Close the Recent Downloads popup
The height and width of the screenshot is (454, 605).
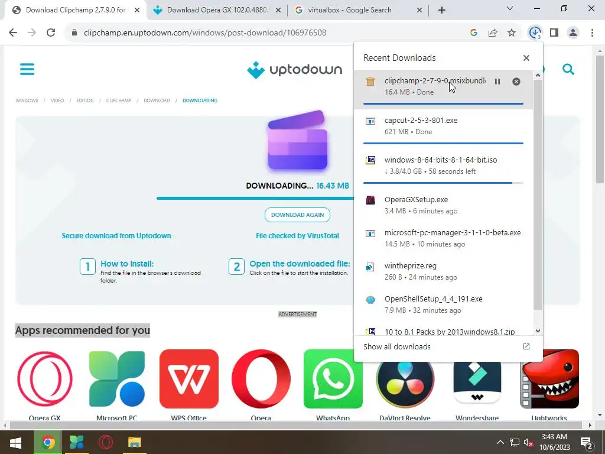point(526,58)
